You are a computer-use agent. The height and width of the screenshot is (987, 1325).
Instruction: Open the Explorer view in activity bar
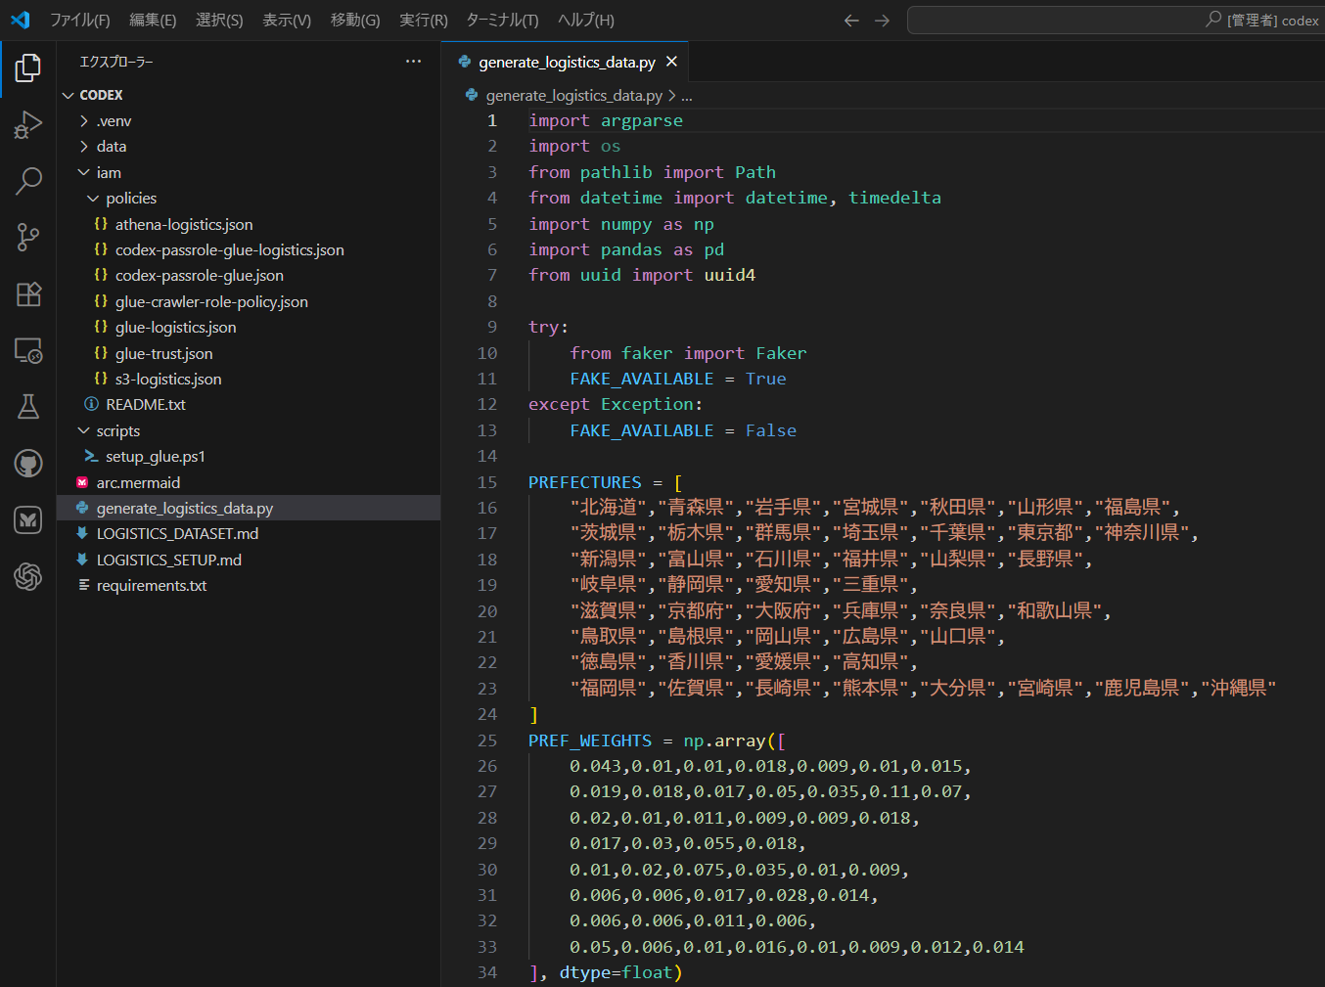tap(28, 67)
